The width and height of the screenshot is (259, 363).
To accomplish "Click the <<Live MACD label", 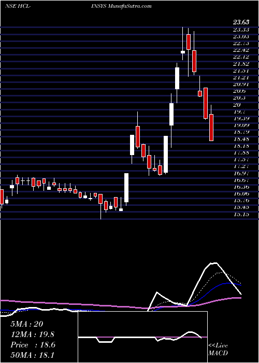I will tap(218, 350).
